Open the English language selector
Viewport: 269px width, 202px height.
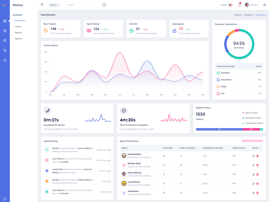point(226,5)
